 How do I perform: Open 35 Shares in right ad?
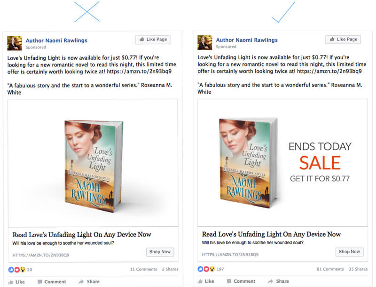pos(358,269)
